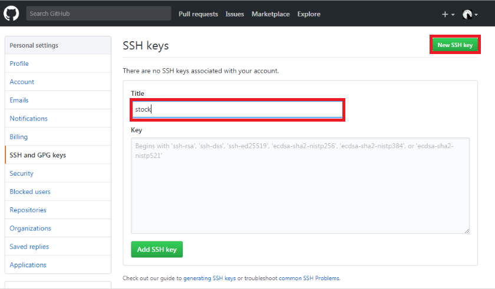Open Marketplace from the header

click(270, 14)
